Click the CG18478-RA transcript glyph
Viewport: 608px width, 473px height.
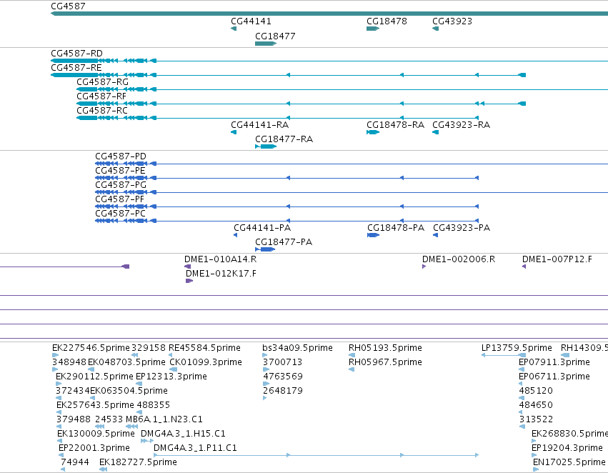tap(373, 132)
